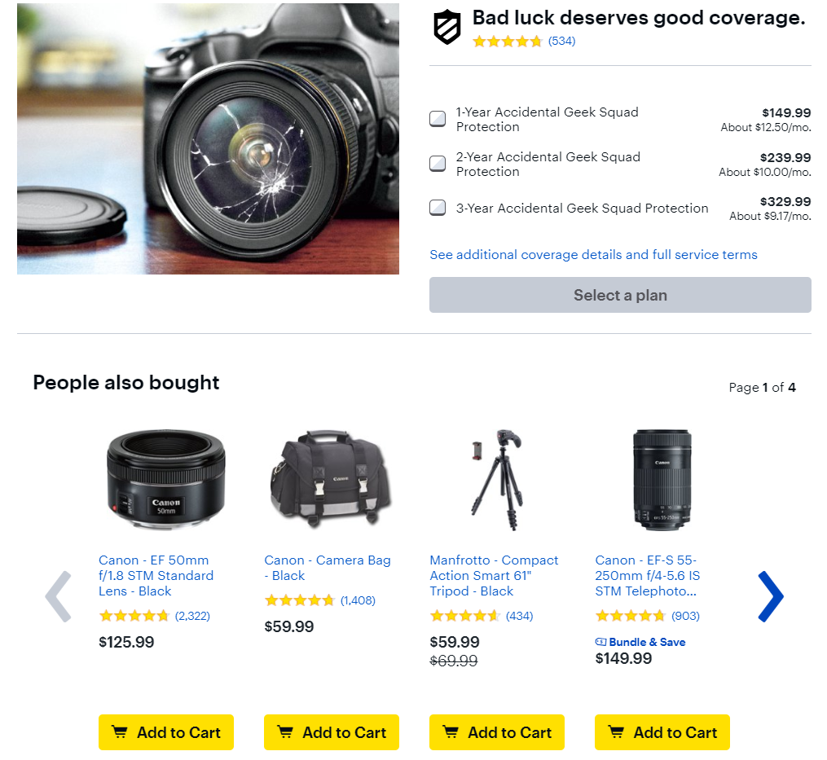Add Canon EF 50mm lens to cart

coord(166,732)
